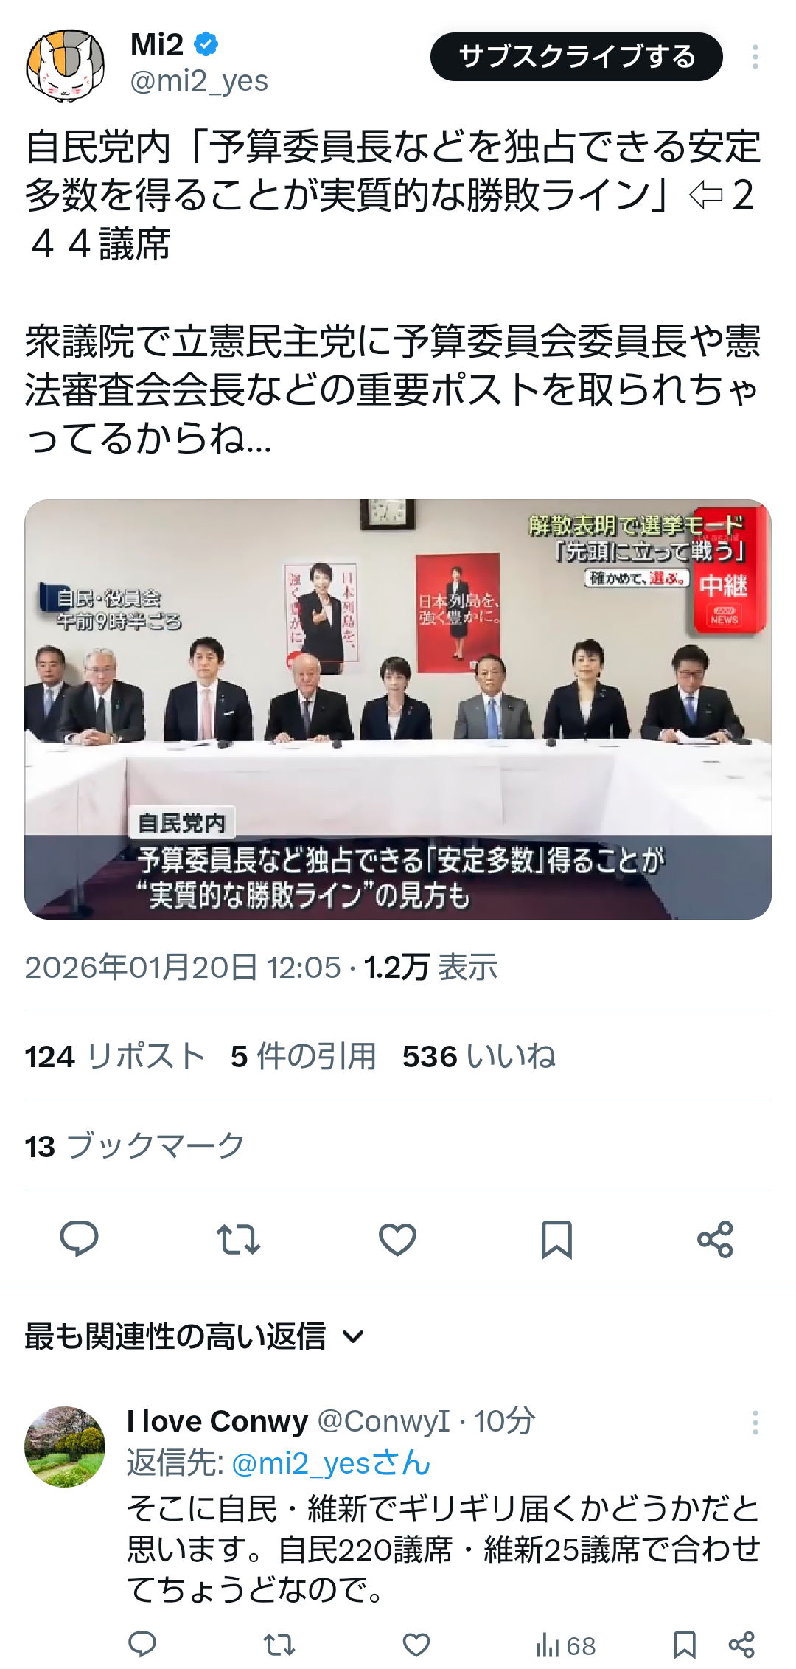
Task: Share I love Conwy's reply
Action: [x=741, y=1645]
